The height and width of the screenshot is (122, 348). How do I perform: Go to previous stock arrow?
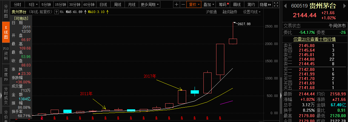[x=286, y=5]
